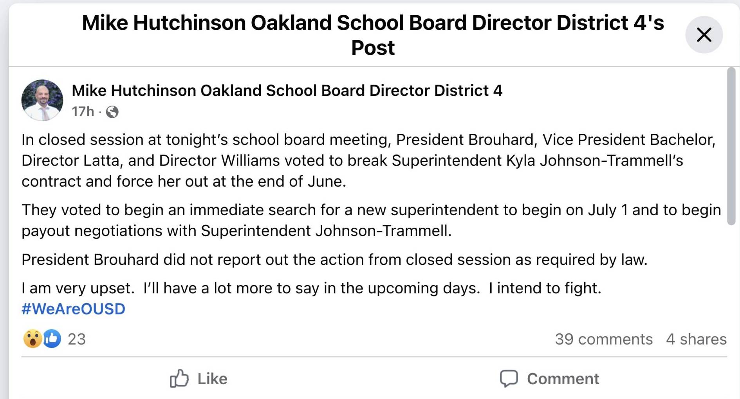Click the sentence 'I am very upset'
The height and width of the screenshot is (399, 740).
[78, 288]
